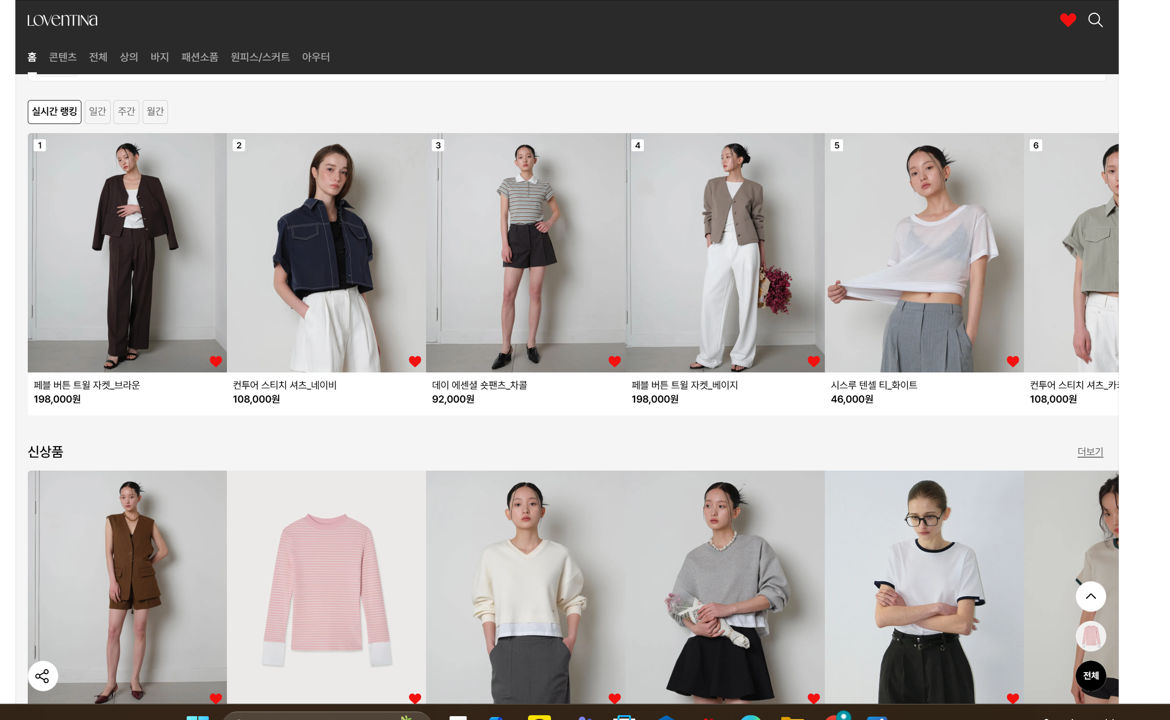Viewport: 1170px width, 720px height.
Task: Click the Loventina logo
Action: tap(62, 20)
